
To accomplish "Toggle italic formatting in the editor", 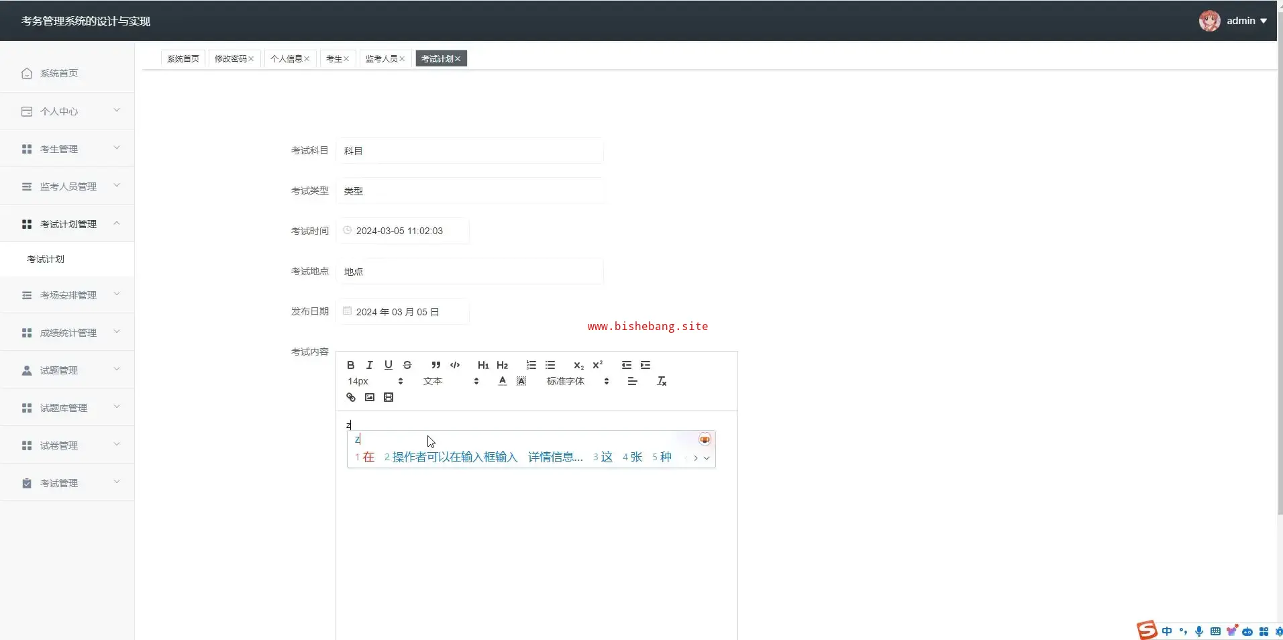I will pos(369,365).
